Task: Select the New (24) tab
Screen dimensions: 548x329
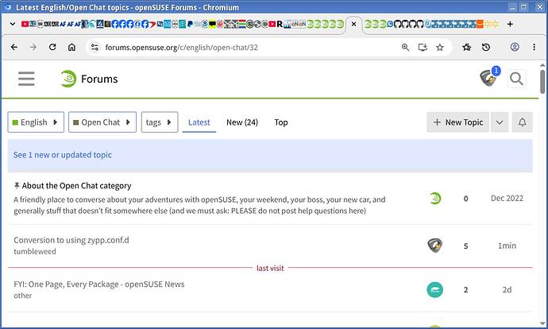Action: click(x=242, y=122)
